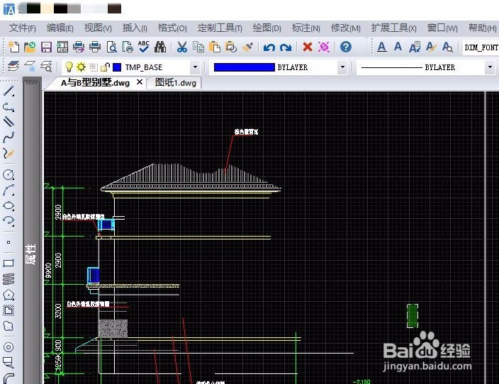Screen dimensions: 499x384
Task: Open the Layer Manager icon
Action: pos(13,67)
